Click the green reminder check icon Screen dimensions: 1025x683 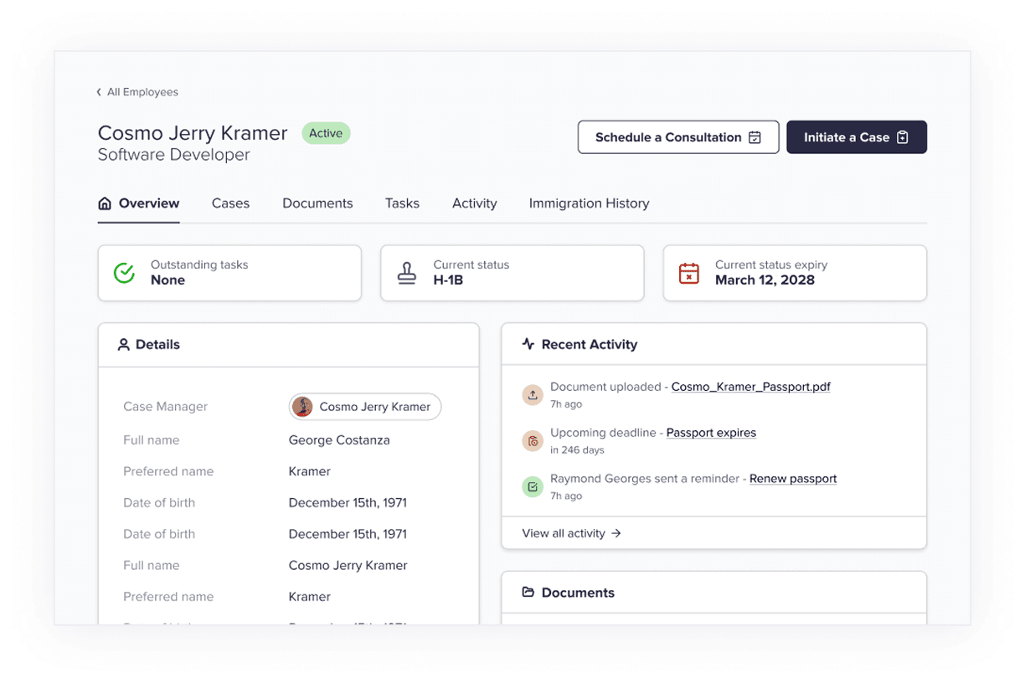tap(533, 487)
